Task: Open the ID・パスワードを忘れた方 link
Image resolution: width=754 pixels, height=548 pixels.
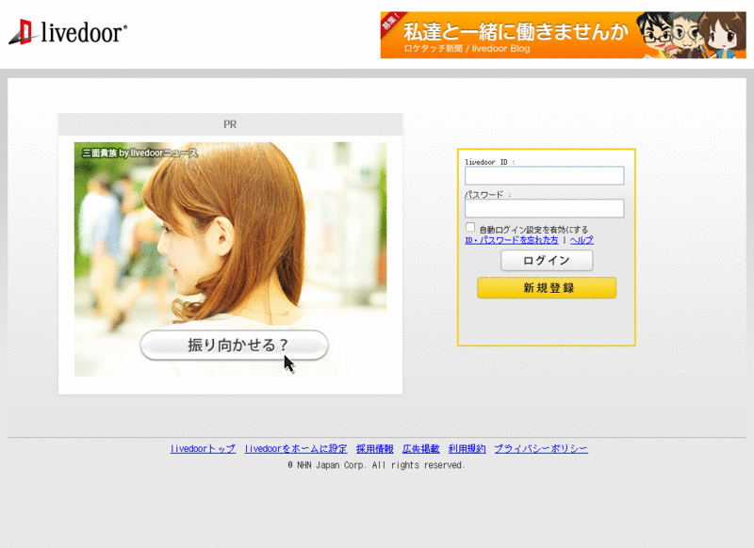Action: tap(512, 240)
